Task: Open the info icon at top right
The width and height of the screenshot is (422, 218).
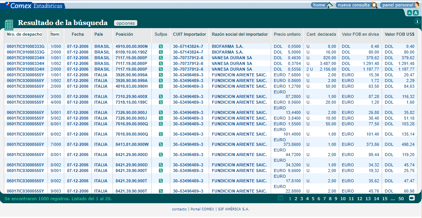Action: 417,21
